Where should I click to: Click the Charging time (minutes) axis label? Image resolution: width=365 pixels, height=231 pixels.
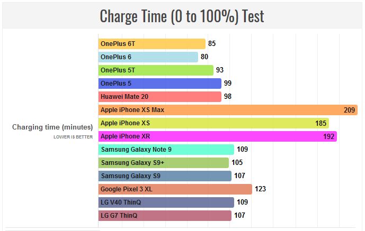[52, 127]
